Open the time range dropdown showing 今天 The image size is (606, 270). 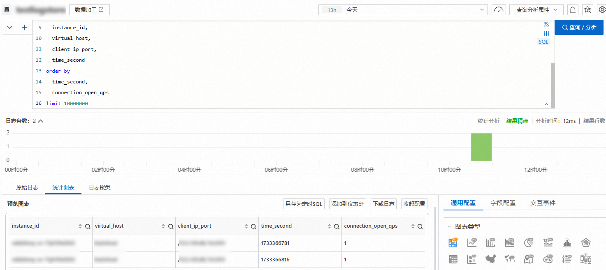pos(403,9)
